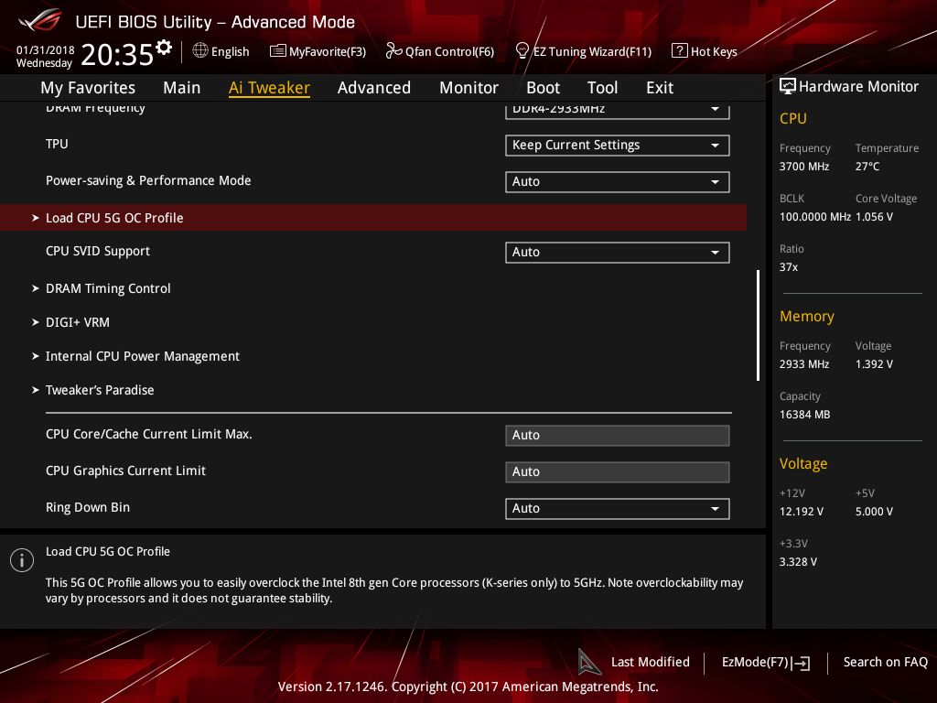937x703 pixels.
Task: Click the globe language icon
Action: tap(200, 51)
